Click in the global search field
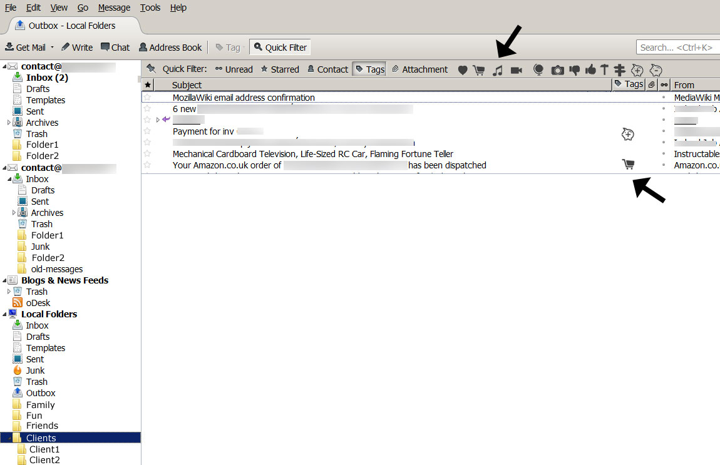The image size is (720, 465). click(x=677, y=48)
